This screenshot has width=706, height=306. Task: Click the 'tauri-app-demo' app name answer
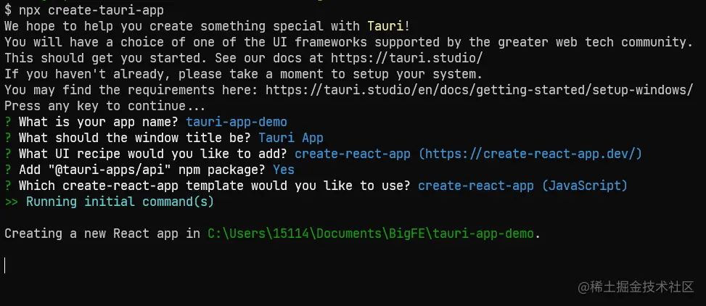pos(237,122)
